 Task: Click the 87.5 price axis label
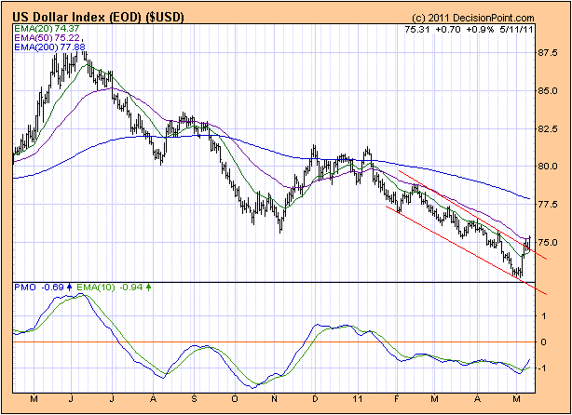coord(549,54)
